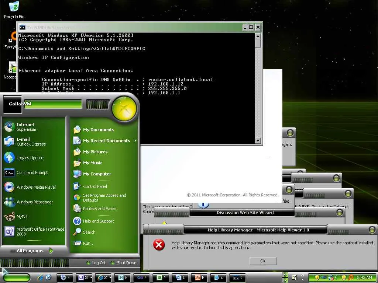Launch Windows Media Player
This screenshot has width=378, height=283.
pos(34,187)
